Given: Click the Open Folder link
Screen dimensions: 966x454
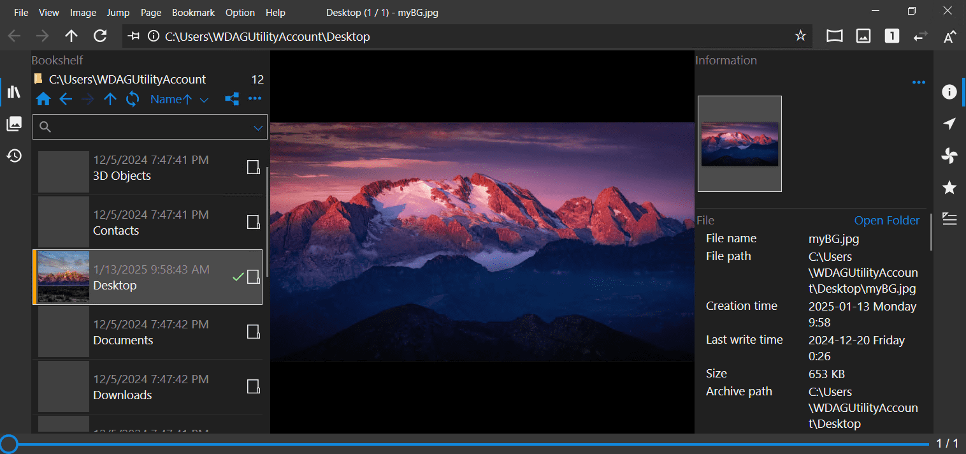Looking at the screenshot, I should click(887, 220).
